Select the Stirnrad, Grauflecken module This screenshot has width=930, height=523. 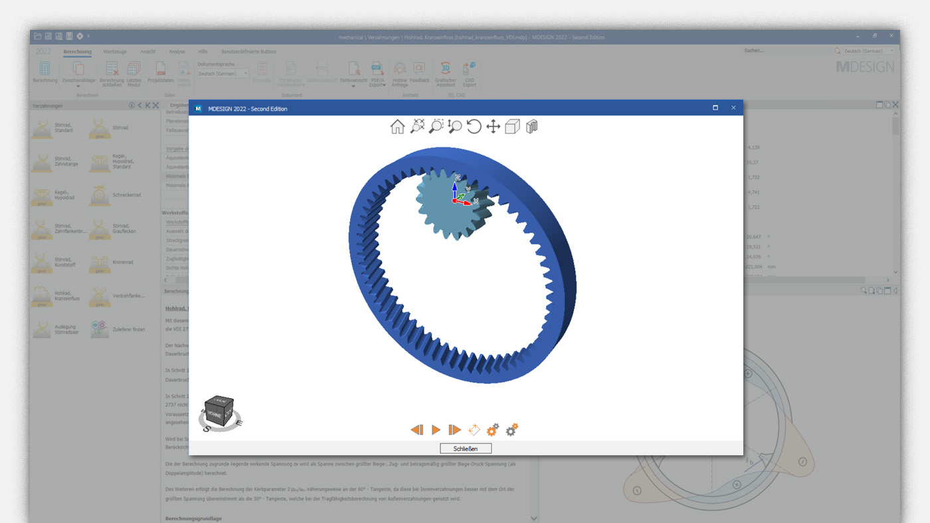click(113, 228)
